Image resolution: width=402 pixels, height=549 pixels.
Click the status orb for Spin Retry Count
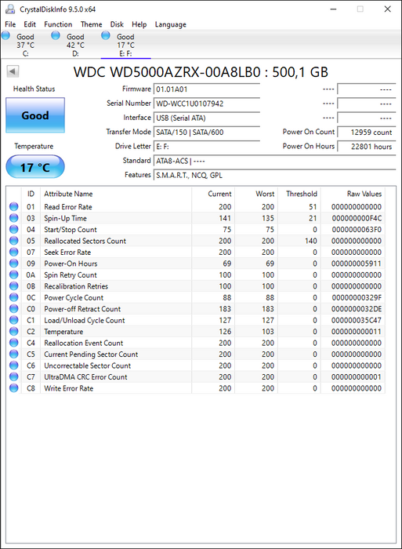pos(14,274)
